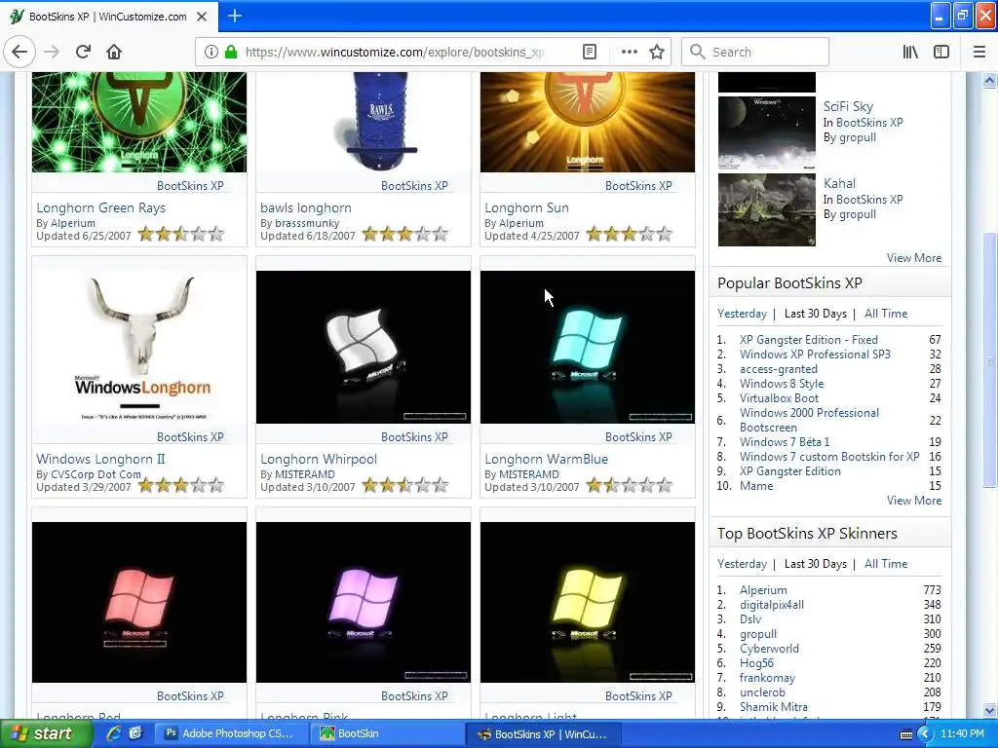
Task: Close the BootSkins XP browser tab
Action: (x=202, y=17)
